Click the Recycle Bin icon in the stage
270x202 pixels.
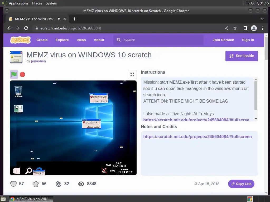point(18,91)
